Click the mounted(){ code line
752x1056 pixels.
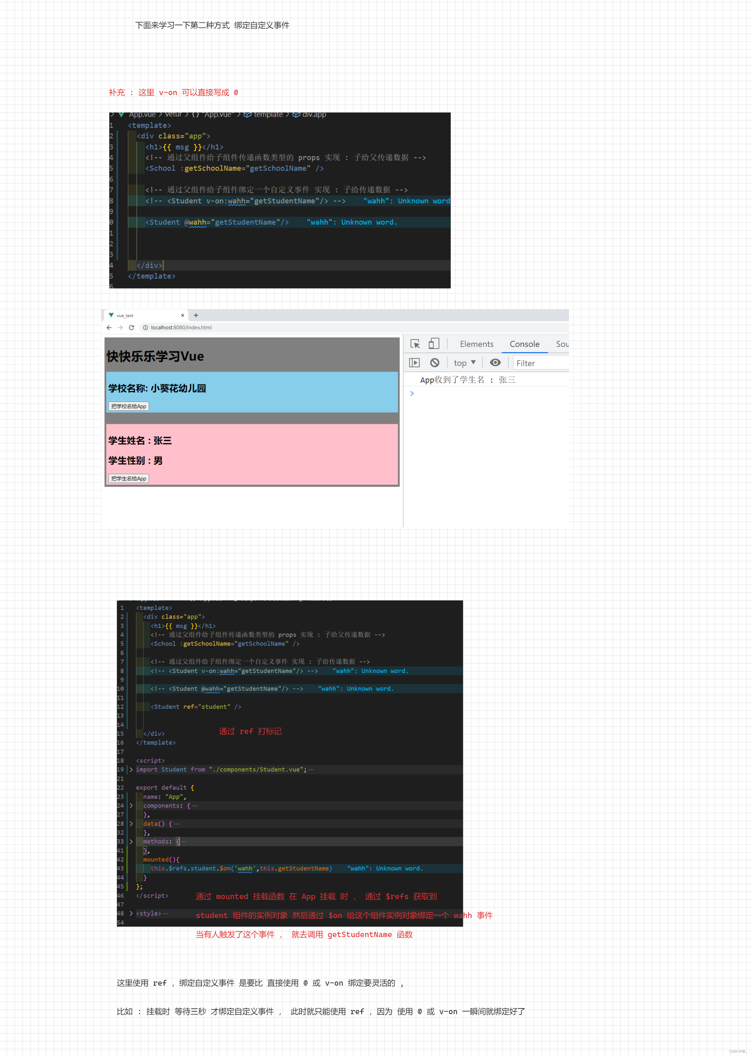tap(161, 860)
